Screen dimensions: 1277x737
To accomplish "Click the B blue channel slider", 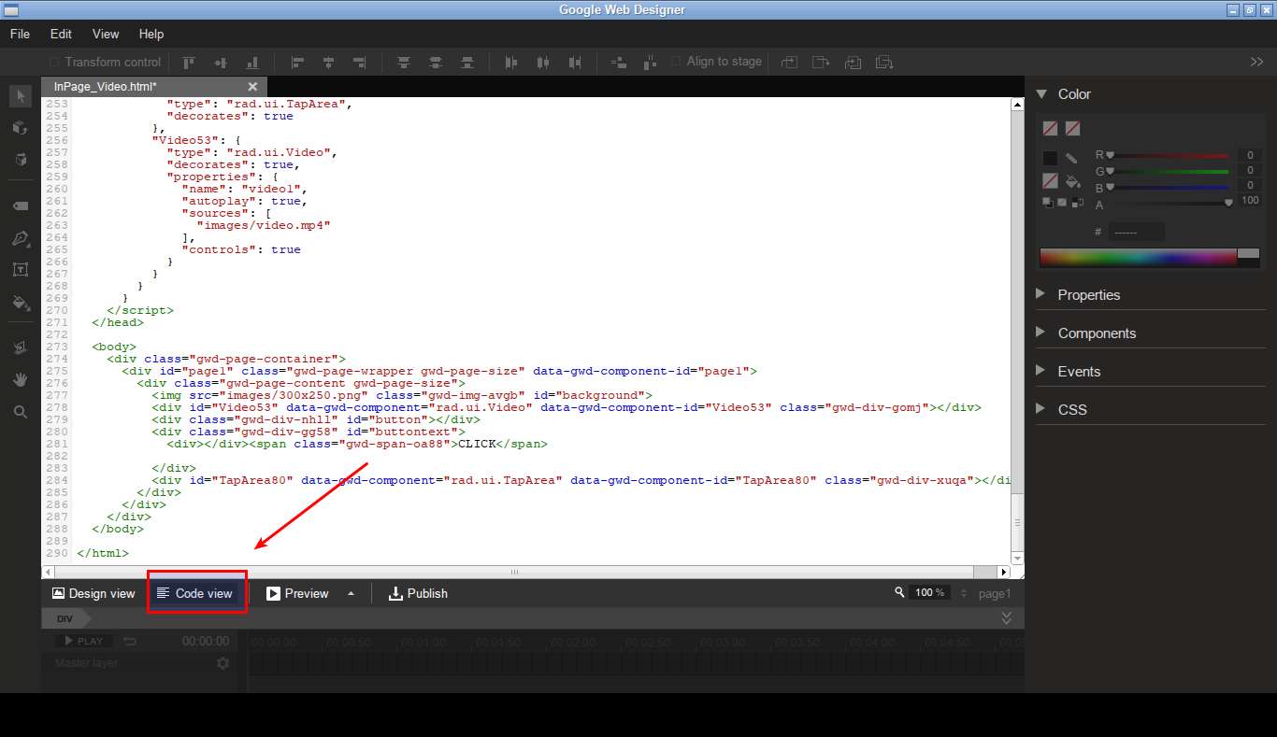I will coord(1169,187).
